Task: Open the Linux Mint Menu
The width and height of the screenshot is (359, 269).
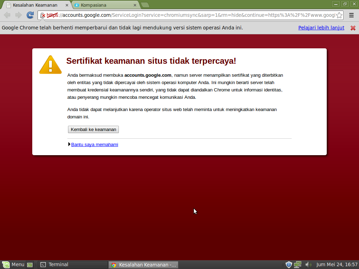Action: point(13,264)
